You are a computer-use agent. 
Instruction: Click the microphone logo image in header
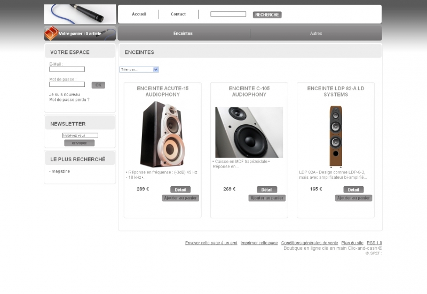(x=80, y=14)
